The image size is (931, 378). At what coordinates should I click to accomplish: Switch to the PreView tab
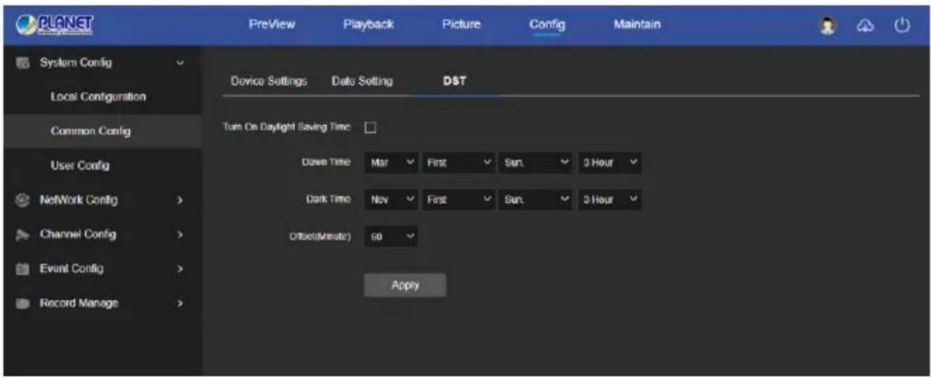(x=272, y=25)
